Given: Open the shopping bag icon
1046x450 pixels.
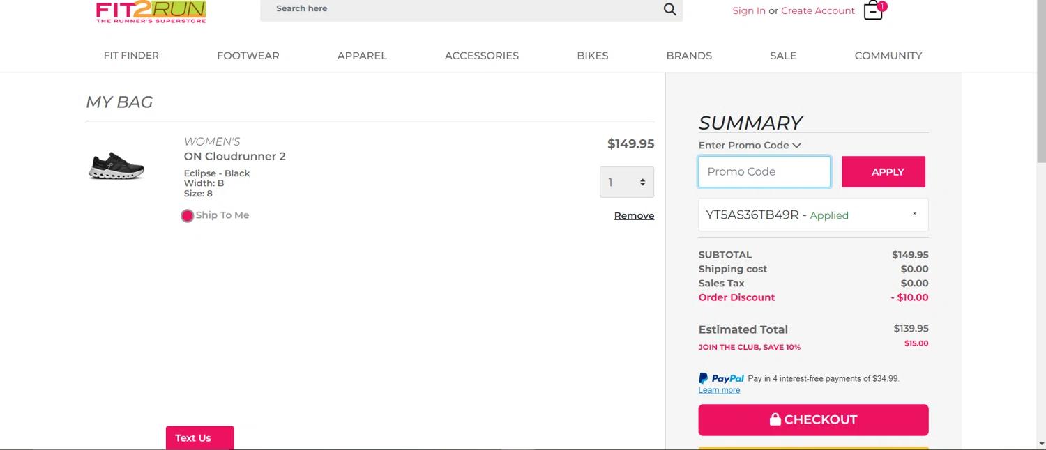Looking at the screenshot, I should pyautogui.click(x=874, y=10).
